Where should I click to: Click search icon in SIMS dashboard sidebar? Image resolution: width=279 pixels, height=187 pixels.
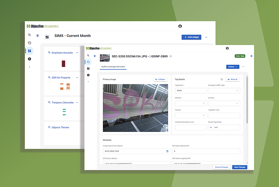(29, 35)
